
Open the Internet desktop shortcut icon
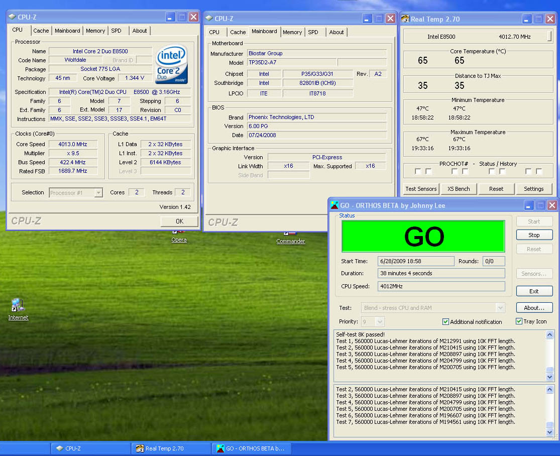18,306
